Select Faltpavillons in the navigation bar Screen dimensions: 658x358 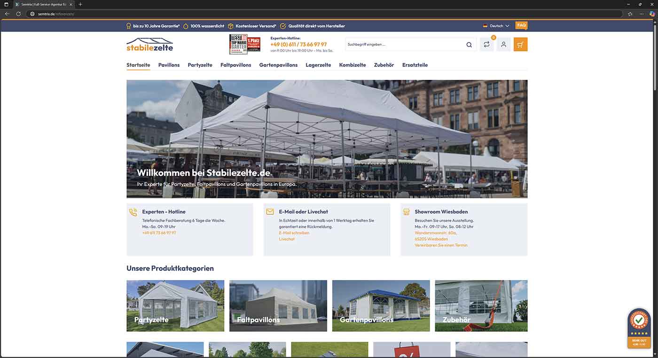pyautogui.click(x=235, y=65)
